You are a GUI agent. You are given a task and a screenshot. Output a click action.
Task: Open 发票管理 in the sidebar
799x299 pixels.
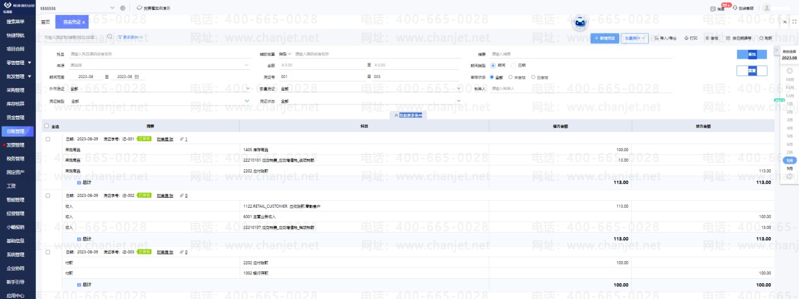click(x=16, y=145)
